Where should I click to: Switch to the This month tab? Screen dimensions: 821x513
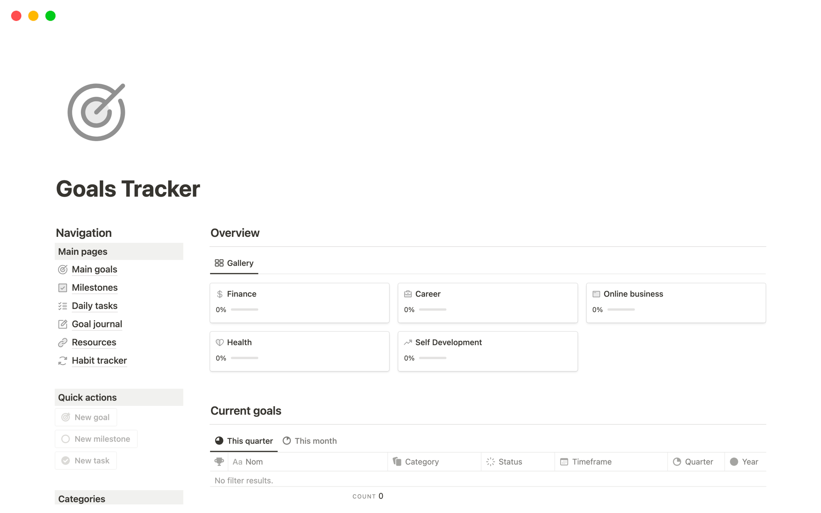tap(310, 441)
